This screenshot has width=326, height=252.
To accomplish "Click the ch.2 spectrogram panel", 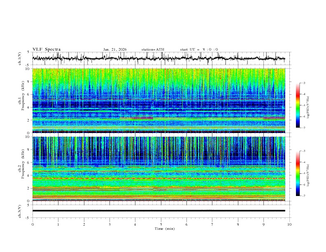I will 158,169.
